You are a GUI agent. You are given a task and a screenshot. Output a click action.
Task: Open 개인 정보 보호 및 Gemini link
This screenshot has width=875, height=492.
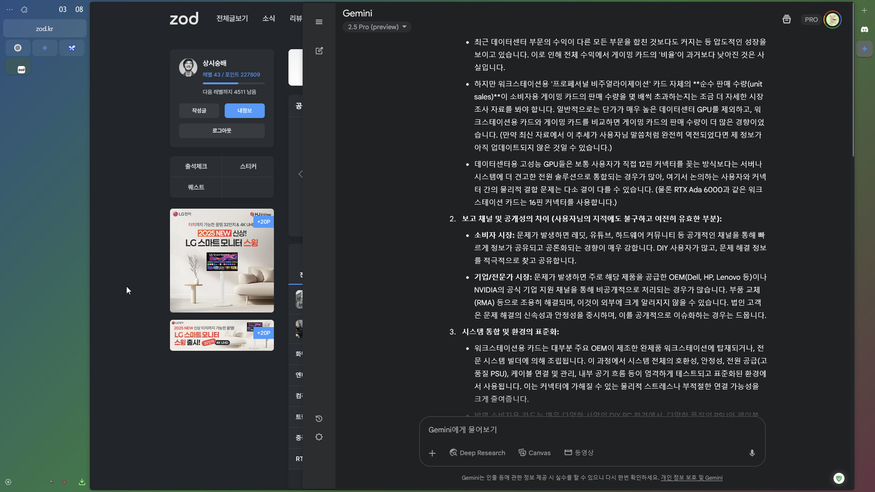point(692,478)
